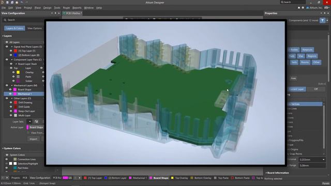Toggle visibility of Pad Holes
The height and width of the screenshot is (186, 331).
pos(7,168)
